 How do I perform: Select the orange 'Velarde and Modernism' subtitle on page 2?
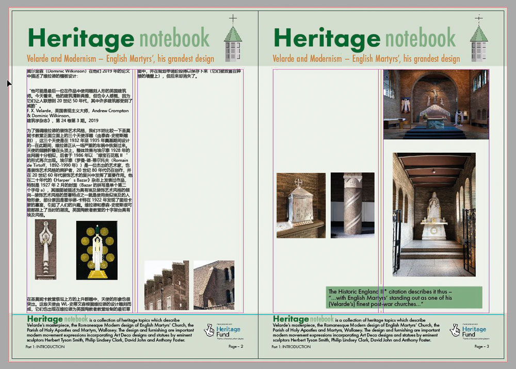pyautogui.click(x=120, y=59)
